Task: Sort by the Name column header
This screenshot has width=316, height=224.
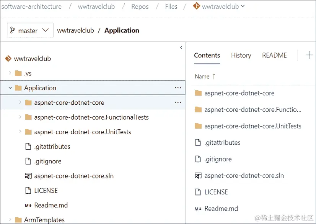Action: [x=202, y=76]
